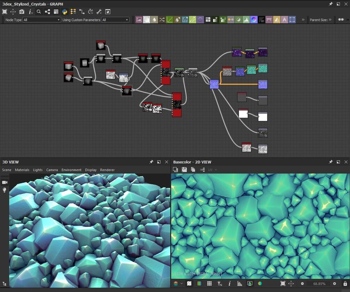Open the Materials menu

tap(22, 170)
